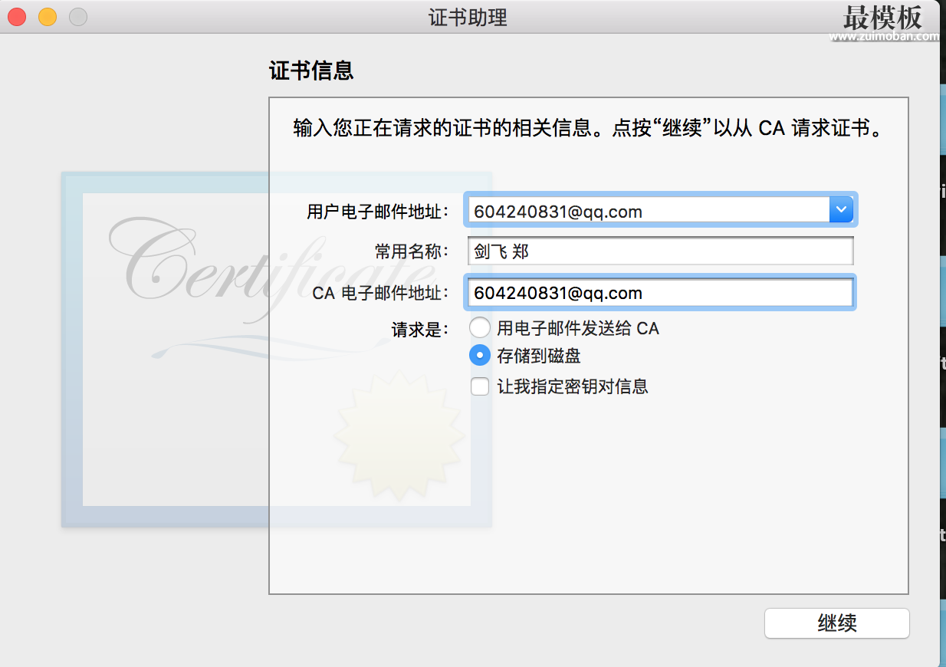Screen dimensions: 946x667
Task: Click the Certificate illustration image
Action: coord(276,350)
